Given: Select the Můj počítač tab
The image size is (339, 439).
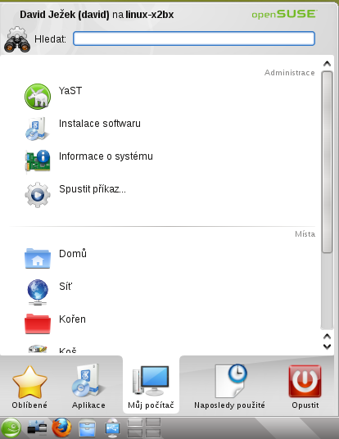Looking at the screenshot, I should point(151,387).
